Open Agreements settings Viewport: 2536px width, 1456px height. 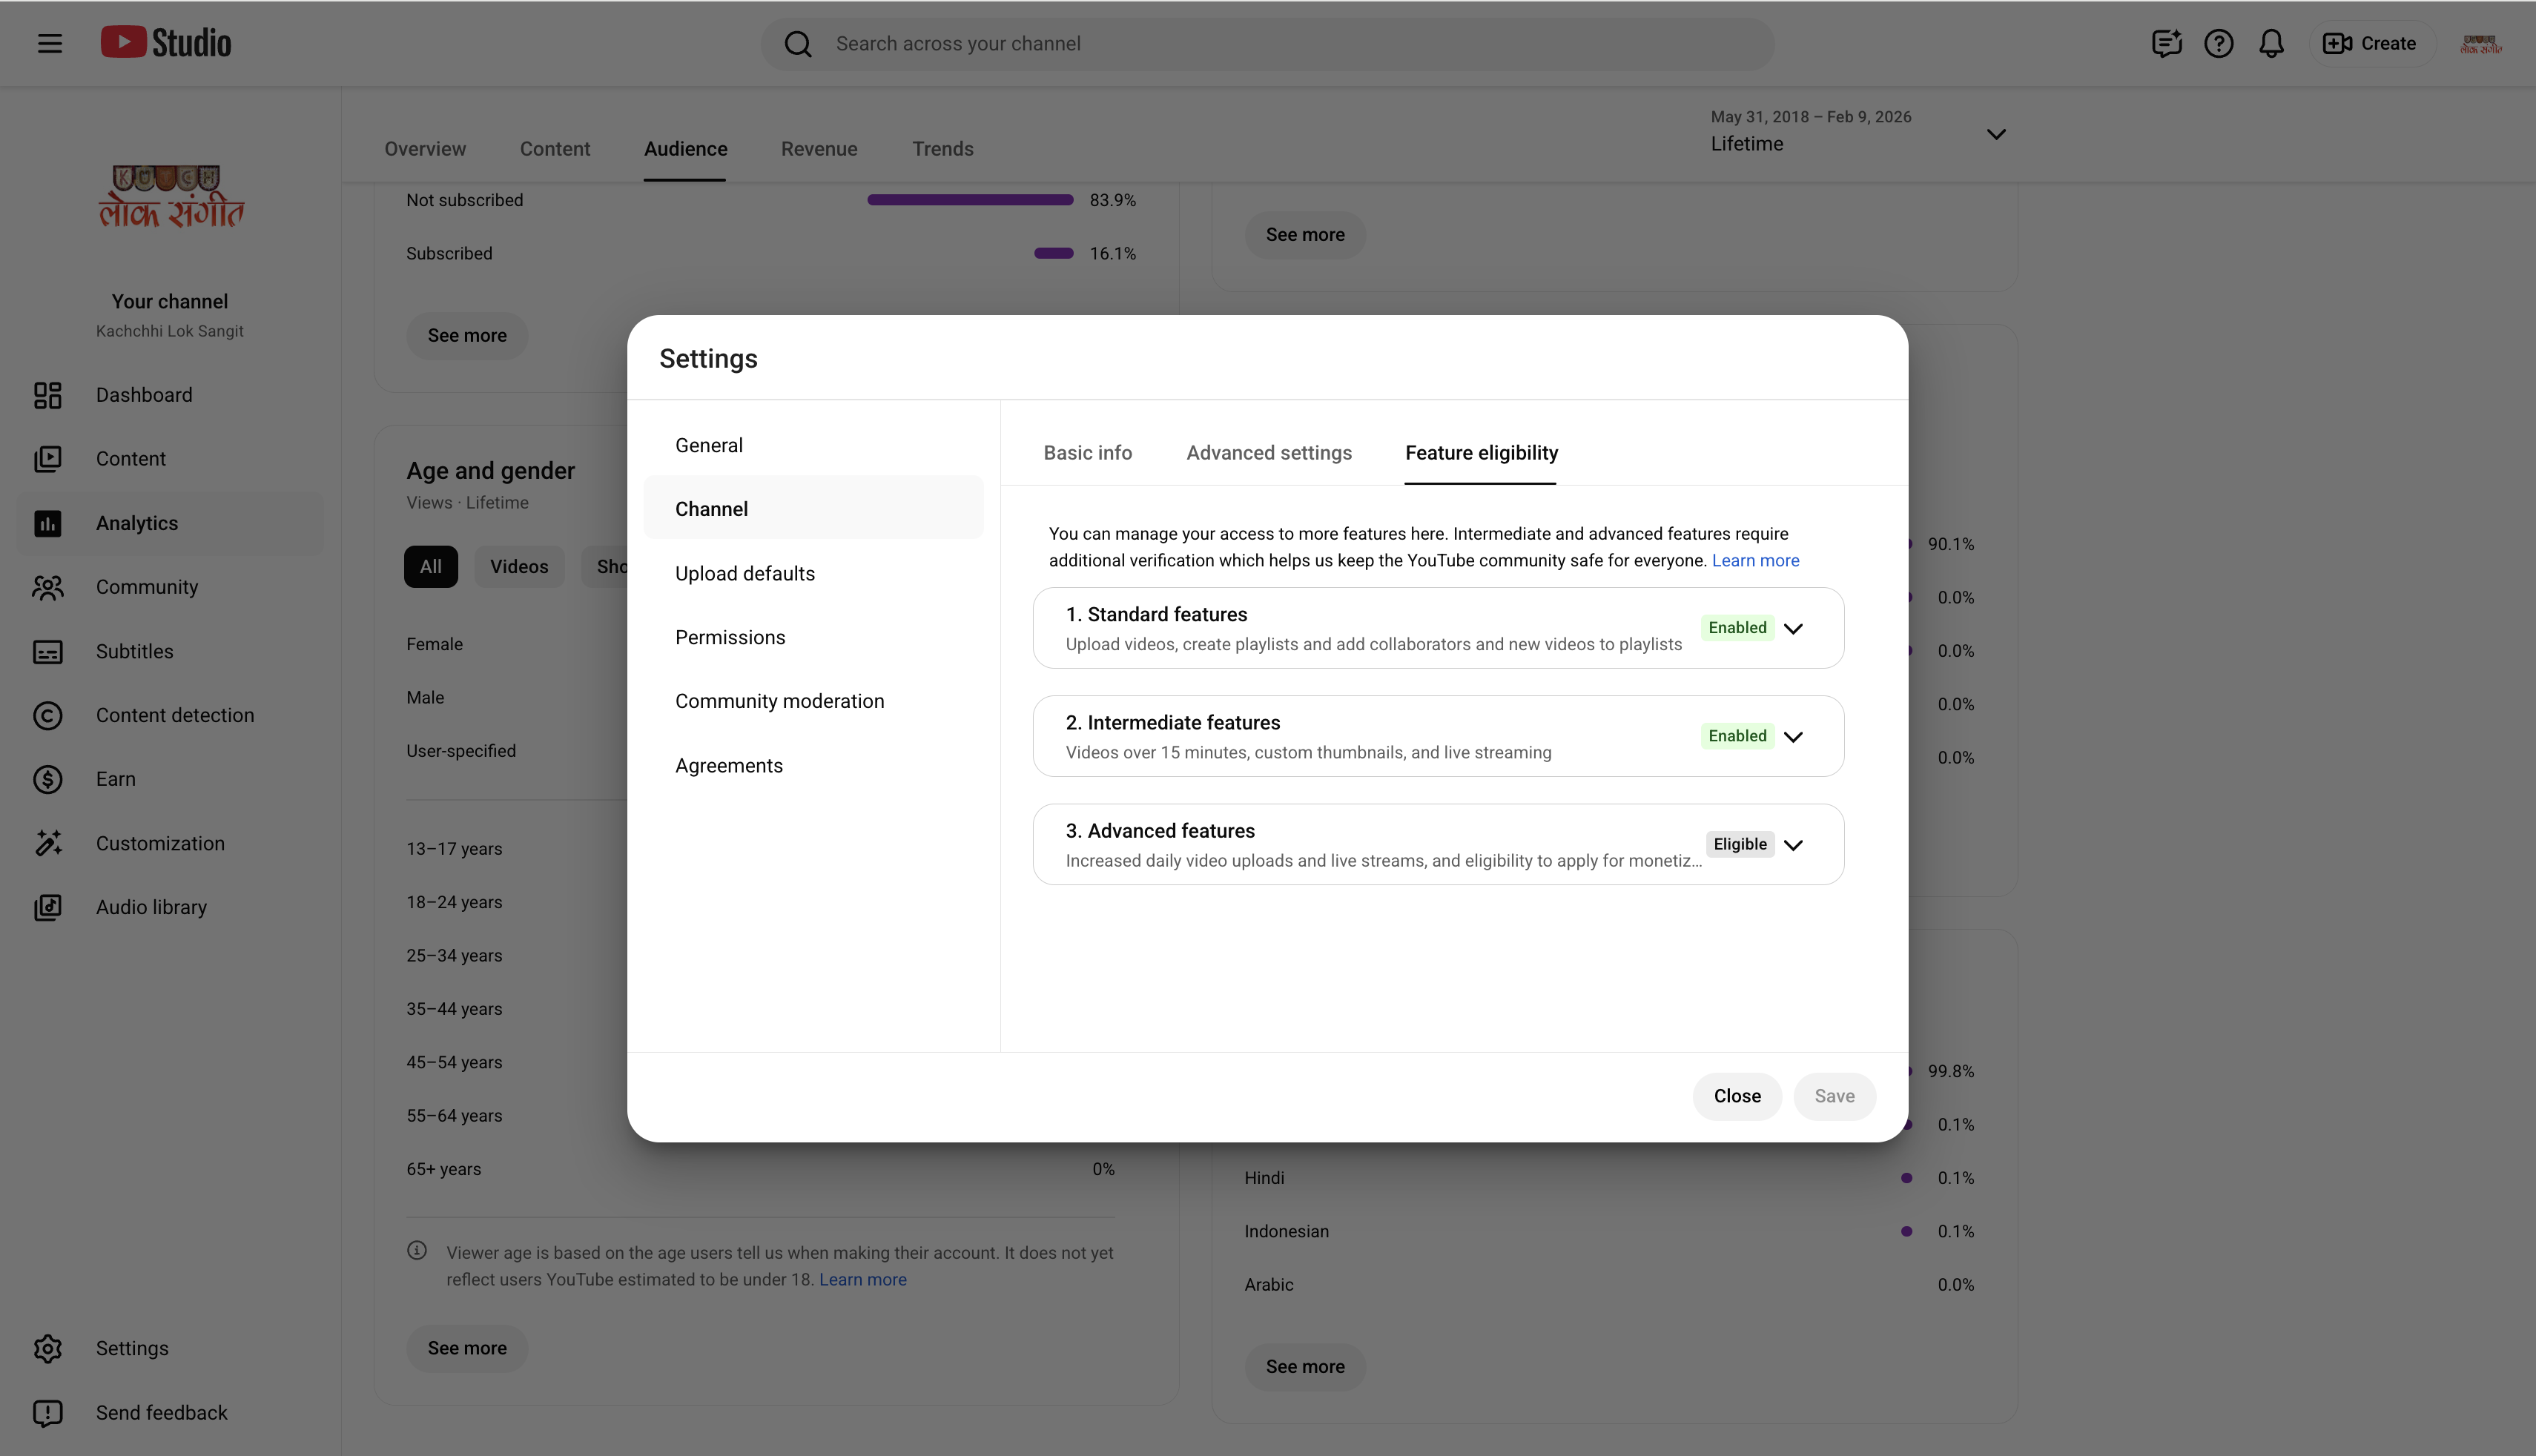pos(814,765)
